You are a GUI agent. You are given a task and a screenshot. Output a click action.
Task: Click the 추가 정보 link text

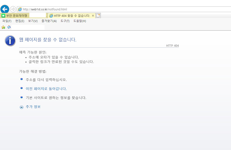pyautogui.click(x=33, y=107)
